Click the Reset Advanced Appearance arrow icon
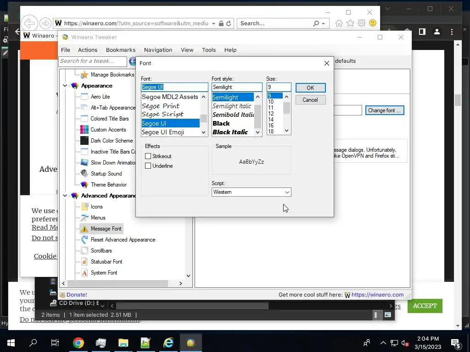This screenshot has width=470, height=352. pos(84,240)
